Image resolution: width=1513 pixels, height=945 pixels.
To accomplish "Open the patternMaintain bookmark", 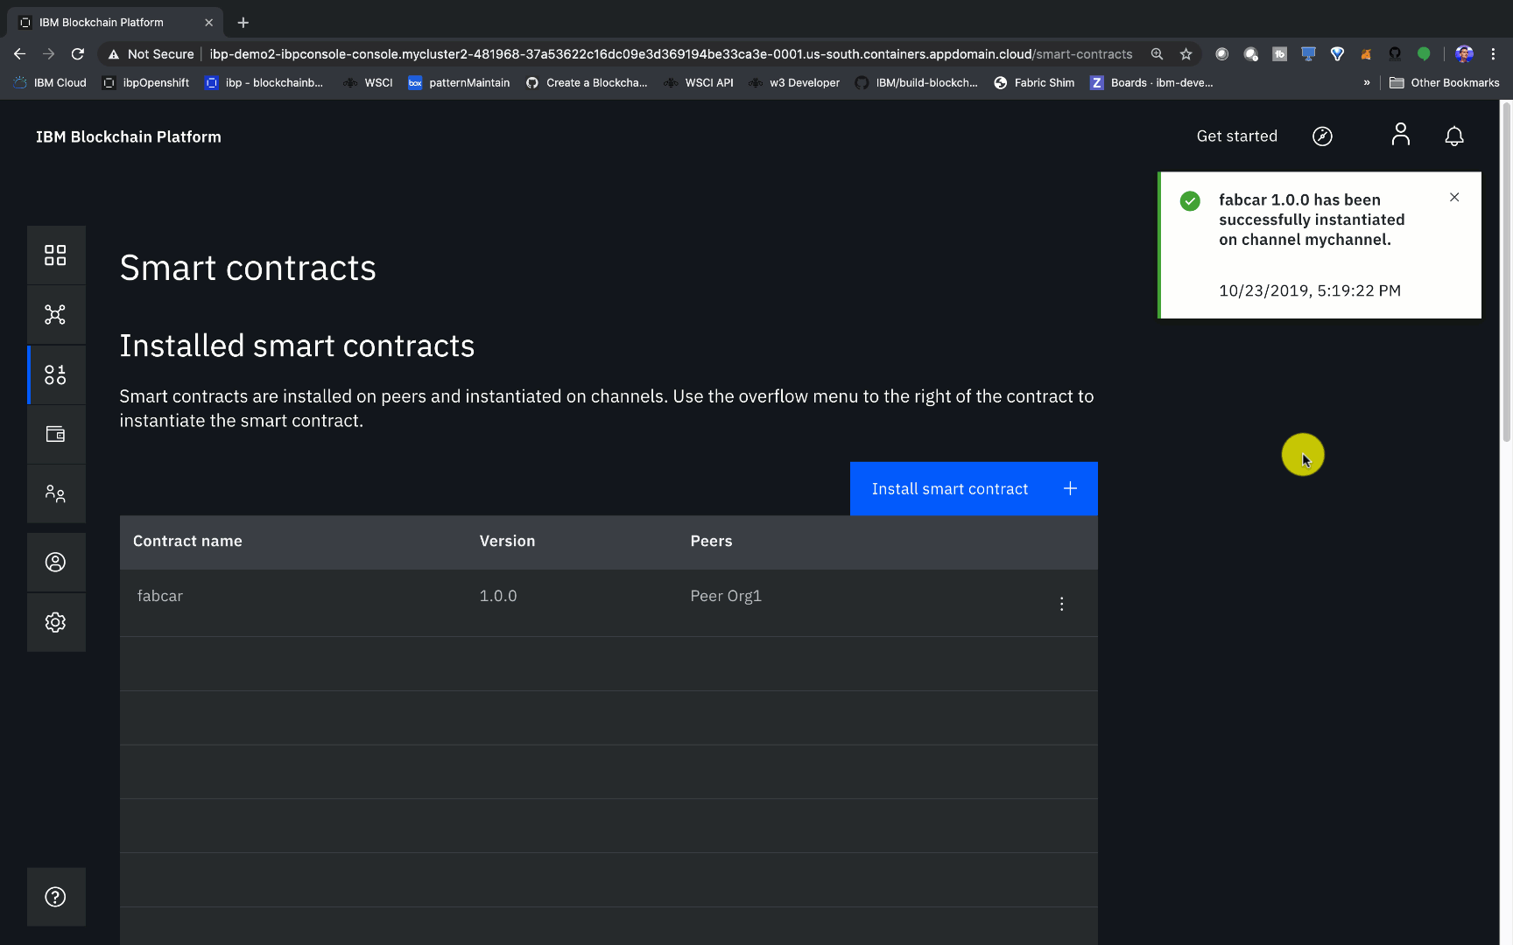I will pos(459,83).
